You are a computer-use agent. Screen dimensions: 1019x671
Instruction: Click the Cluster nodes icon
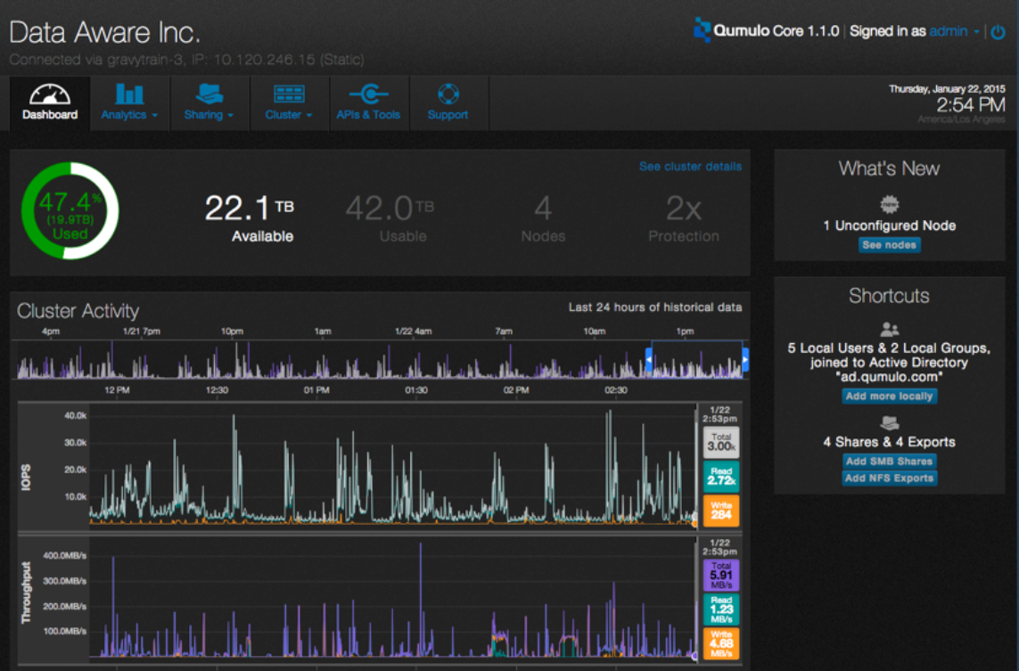point(289,94)
